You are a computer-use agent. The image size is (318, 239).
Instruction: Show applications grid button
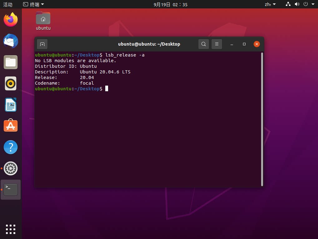point(11,229)
